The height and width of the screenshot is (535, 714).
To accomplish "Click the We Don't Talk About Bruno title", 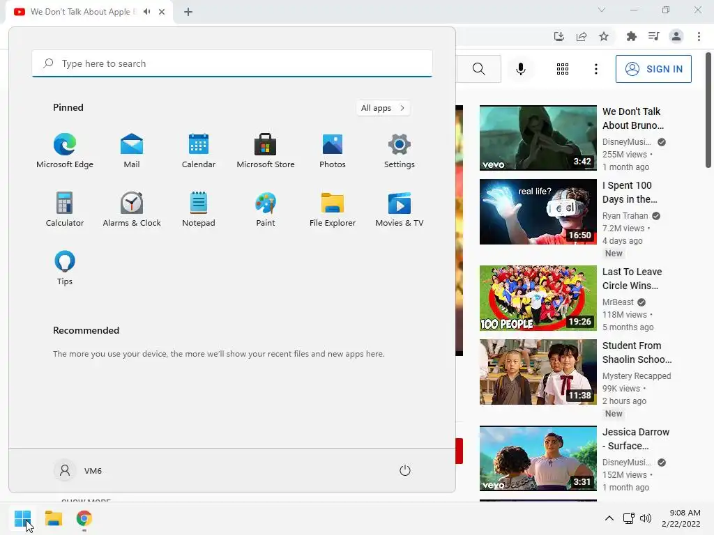I will (x=633, y=118).
